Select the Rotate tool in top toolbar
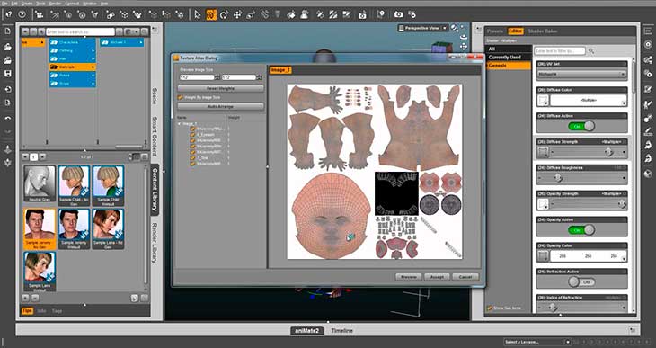This screenshot has height=348, width=656. click(225, 14)
